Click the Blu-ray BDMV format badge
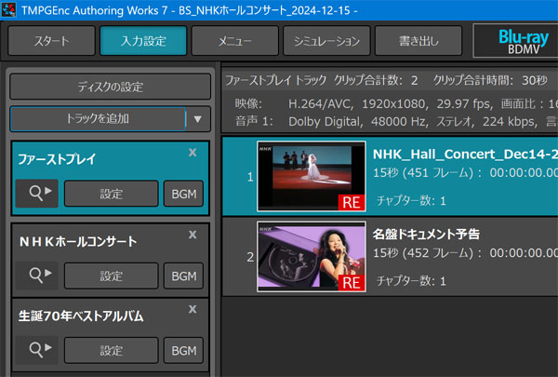The image size is (558, 377). click(516, 41)
